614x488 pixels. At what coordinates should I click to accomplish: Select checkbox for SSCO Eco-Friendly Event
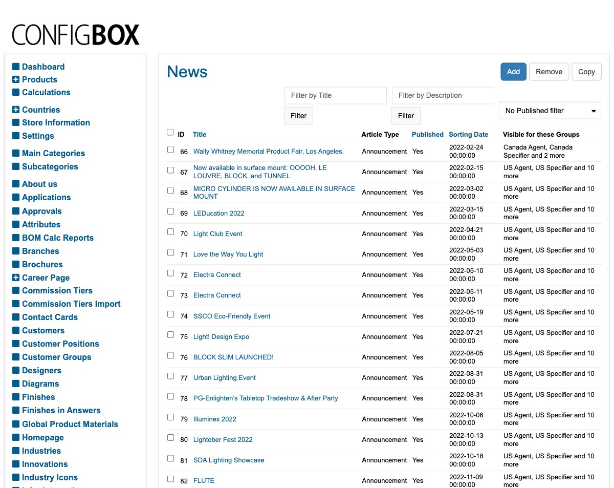(x=170, y=314)
